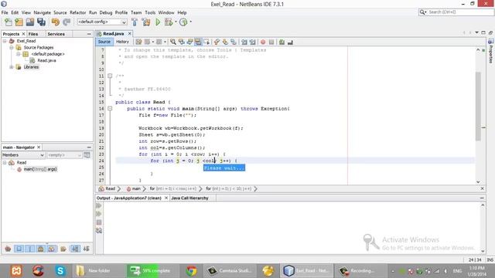
Task: Click the Redo toolbar icon
Action: [x=67, y=22]
